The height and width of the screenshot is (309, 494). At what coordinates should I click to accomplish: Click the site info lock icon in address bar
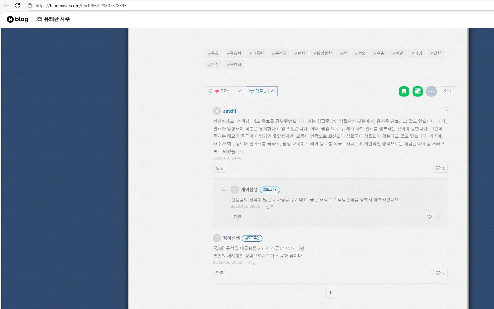click(30, 6)
